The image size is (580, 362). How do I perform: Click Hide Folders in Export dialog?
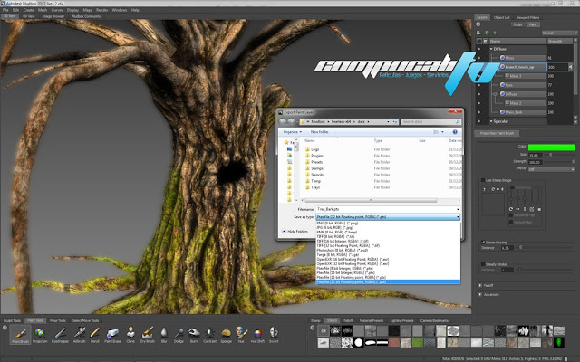coord(295,232)
